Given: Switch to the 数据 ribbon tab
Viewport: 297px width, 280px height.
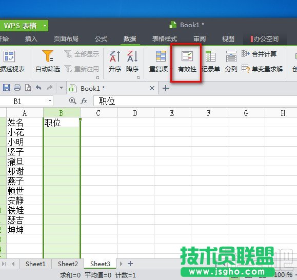Looking at the screenshot, I should click(130, 39).
